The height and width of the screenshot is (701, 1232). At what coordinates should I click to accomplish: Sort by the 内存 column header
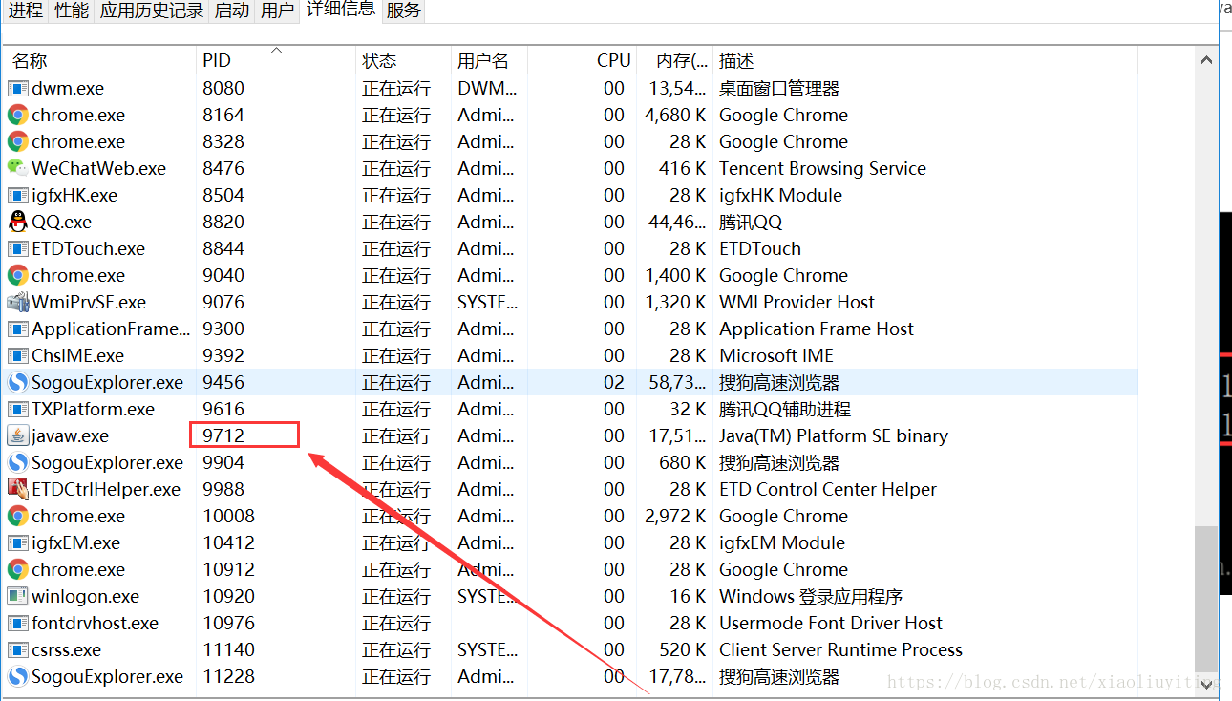coord(674,60)
